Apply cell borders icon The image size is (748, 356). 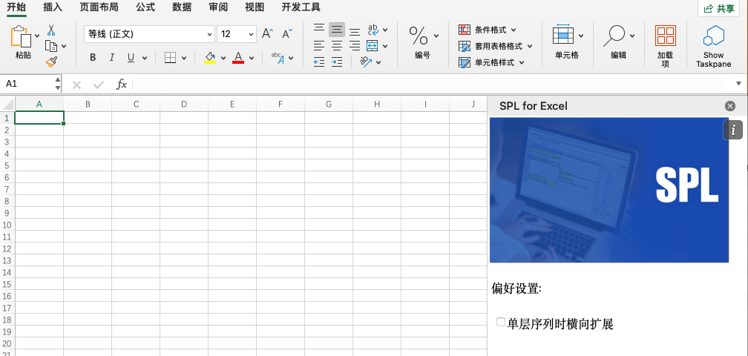pyautogui.click(x=171, y=58)
